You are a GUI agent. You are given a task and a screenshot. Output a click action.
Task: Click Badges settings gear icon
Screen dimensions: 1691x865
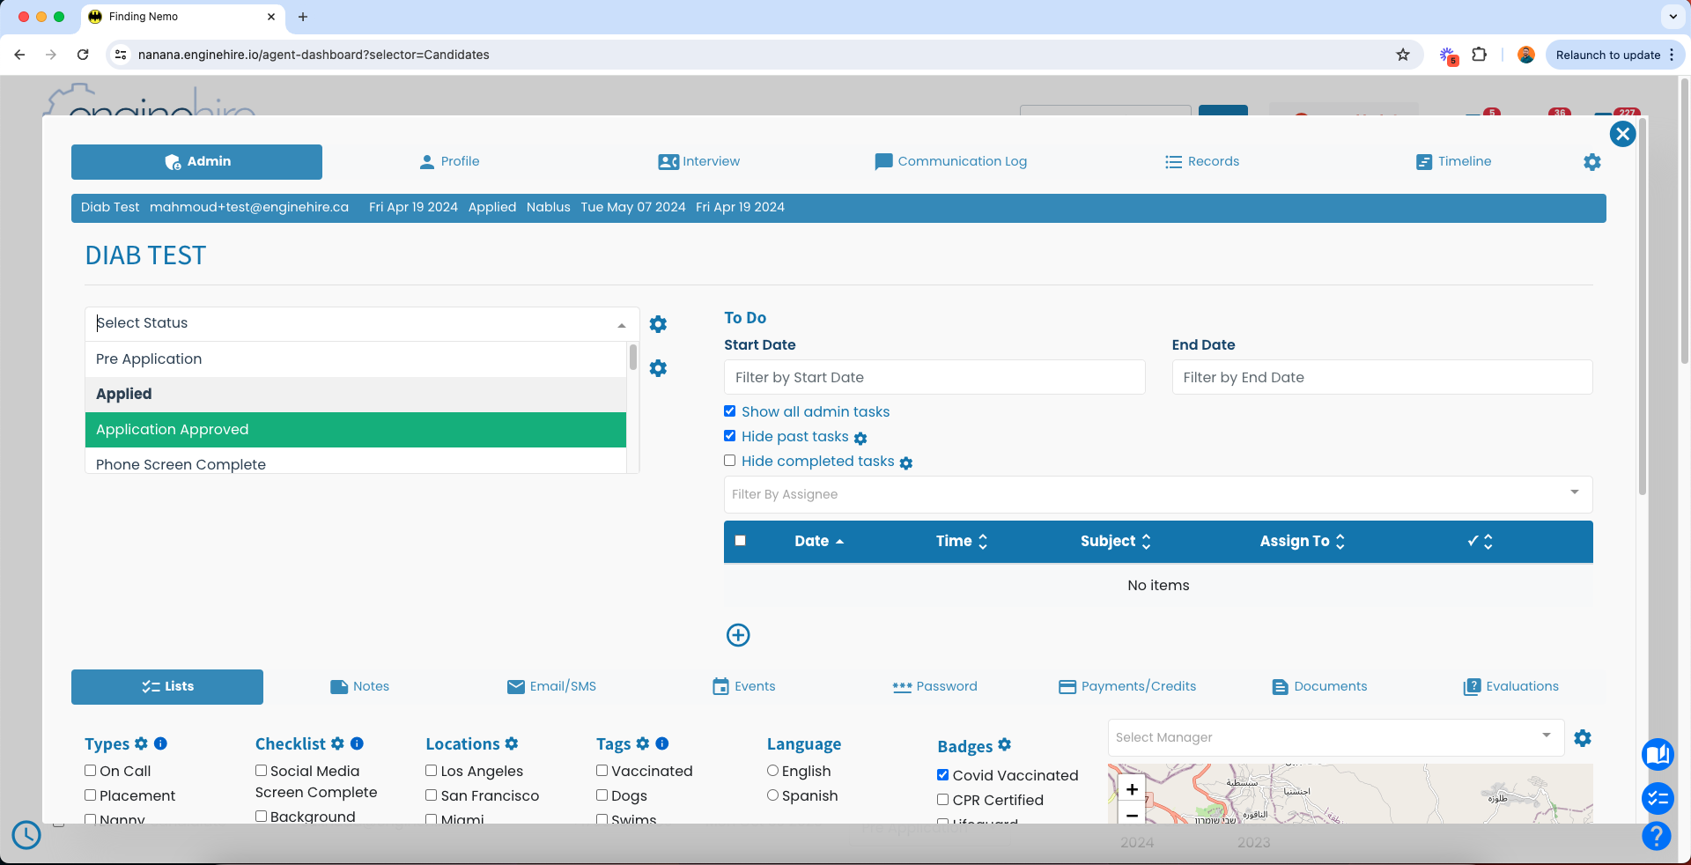(1005, 745)
